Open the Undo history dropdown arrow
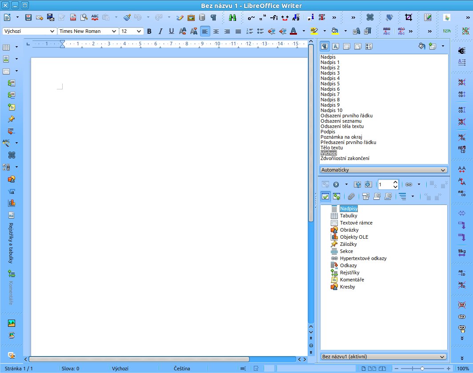Screen dimensions: 473x373 (148, 17)
